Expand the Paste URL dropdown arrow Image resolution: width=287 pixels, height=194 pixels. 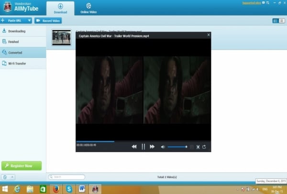pos(29,21)
